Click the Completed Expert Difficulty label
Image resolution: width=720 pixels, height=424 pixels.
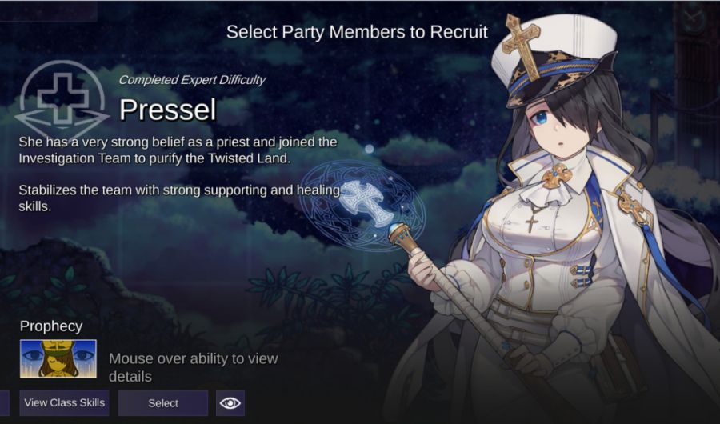[x=192, y=80]
